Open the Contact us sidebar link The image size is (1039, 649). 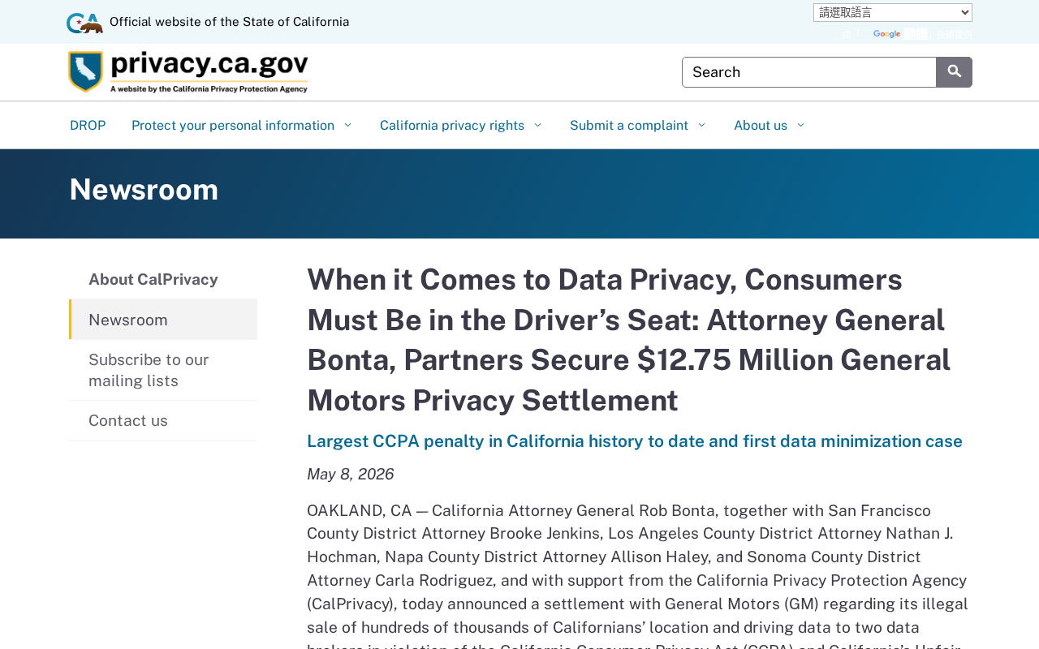163,420
